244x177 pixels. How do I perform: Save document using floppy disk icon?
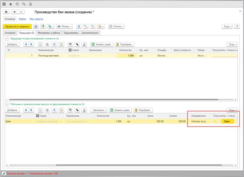tap(36, 26)
